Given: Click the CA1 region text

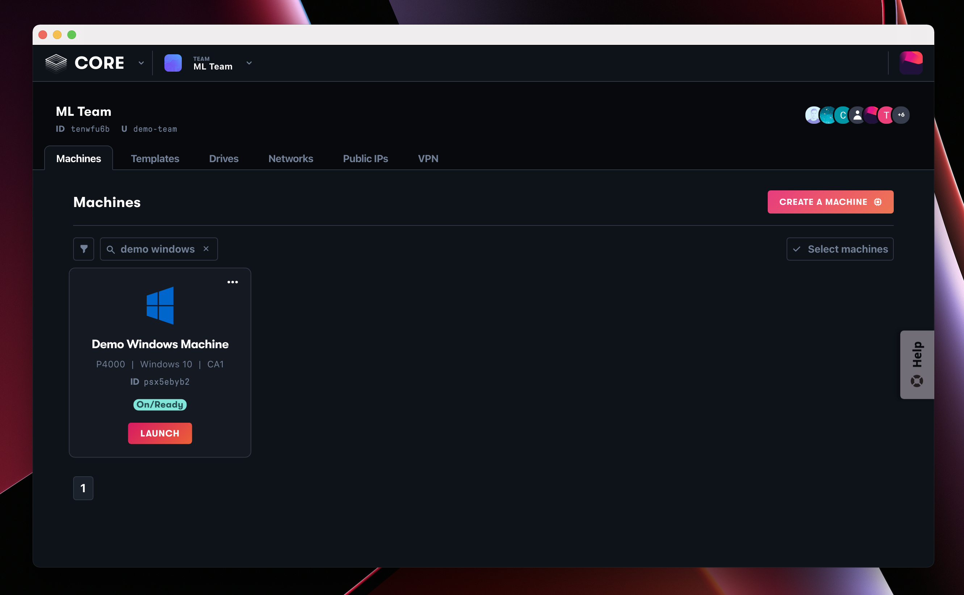Looking at the screenshot, I should [x=215, y=364].
